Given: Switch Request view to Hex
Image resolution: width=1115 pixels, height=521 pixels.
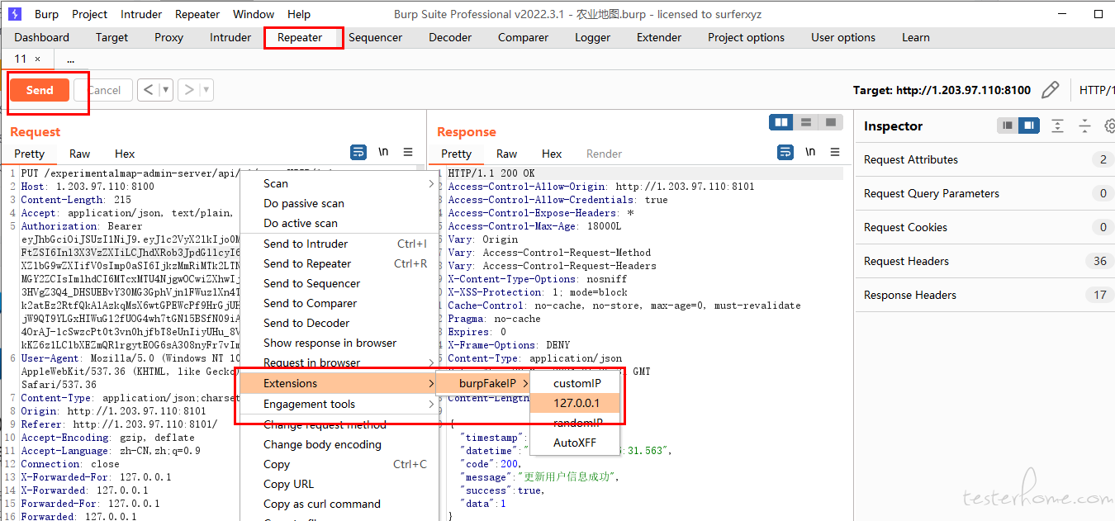Looking at the screenshot, I should click(125, 154).
